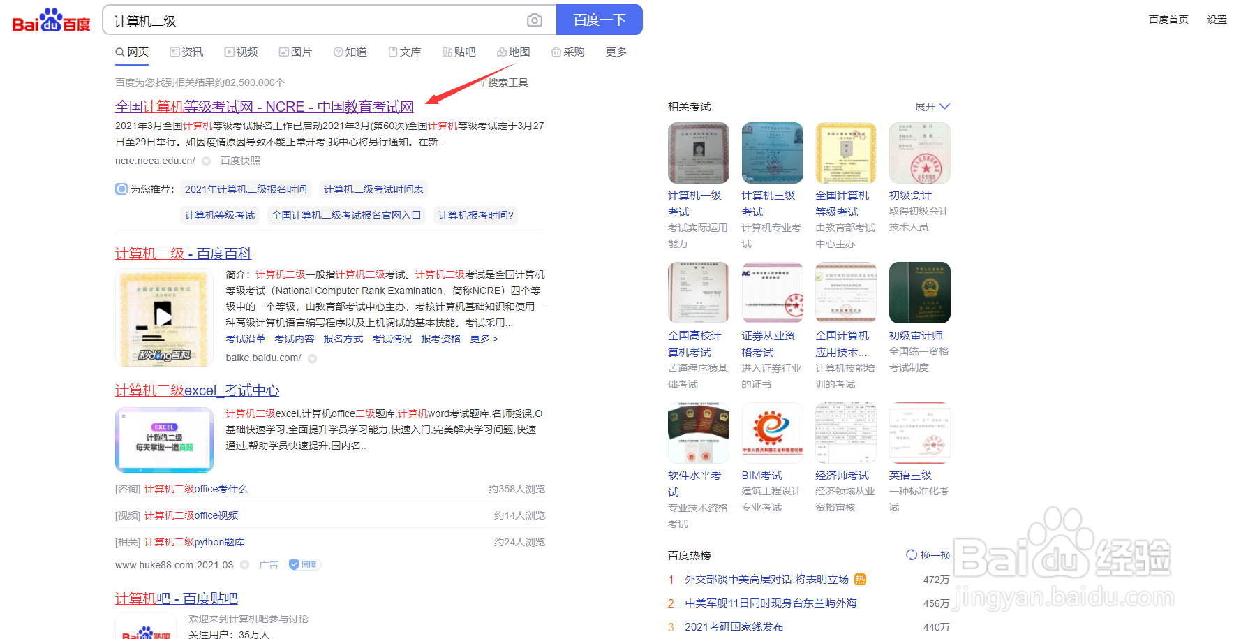Image resolution: width=1241 pixels, height=639 pixels.
Task: Click the icon beside ncre.neea.edu.cn URL
Action: (206, 161)
